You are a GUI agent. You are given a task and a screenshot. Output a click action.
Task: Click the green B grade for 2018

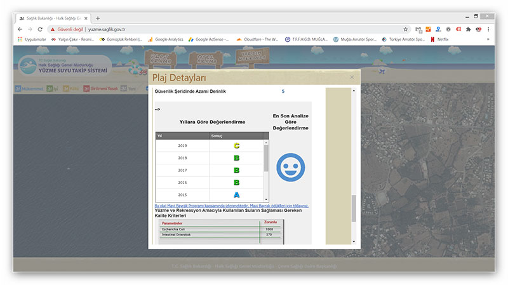[236, 158]
